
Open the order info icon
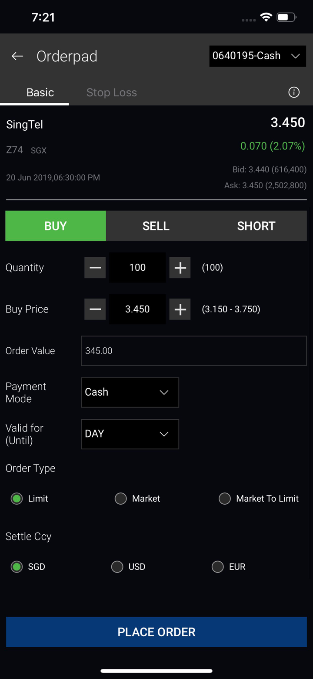pyautogui.click(x=294, y=92)
